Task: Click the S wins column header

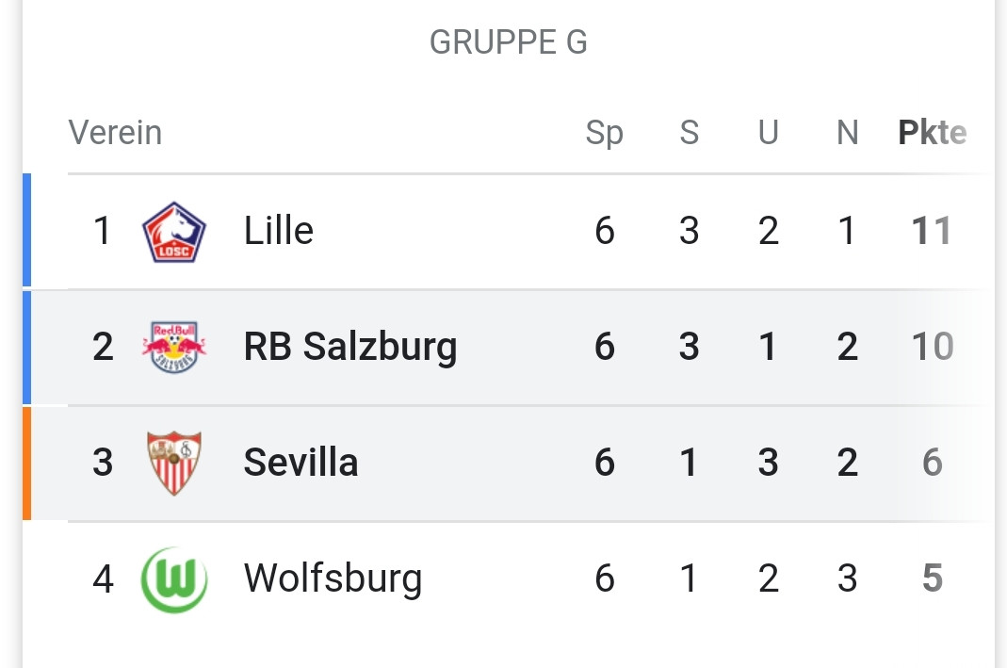Action: tap(690, 133)
